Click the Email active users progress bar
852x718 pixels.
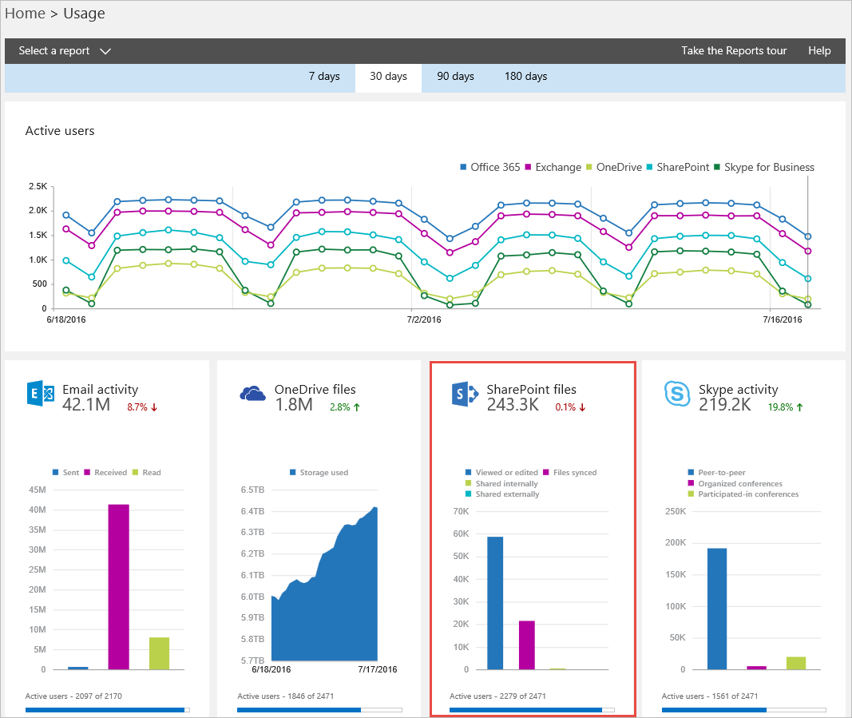pos(107,708)
